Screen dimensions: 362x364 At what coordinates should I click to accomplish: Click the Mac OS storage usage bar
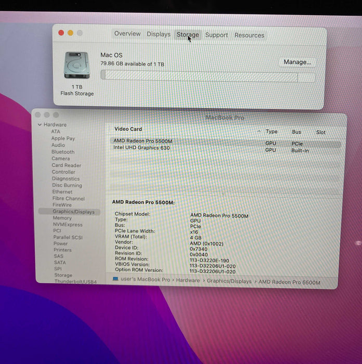[208, 76]
